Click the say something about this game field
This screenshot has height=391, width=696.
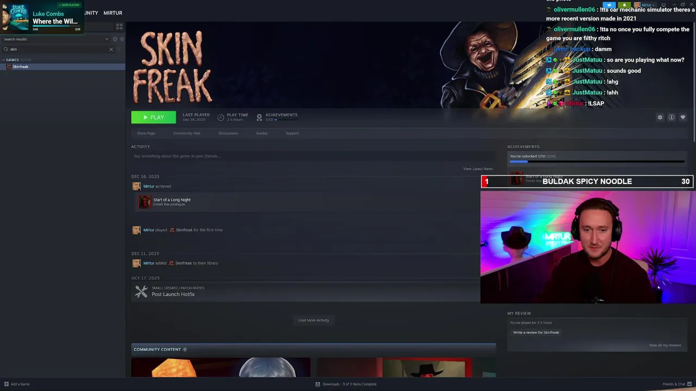[x=313, y=156]
